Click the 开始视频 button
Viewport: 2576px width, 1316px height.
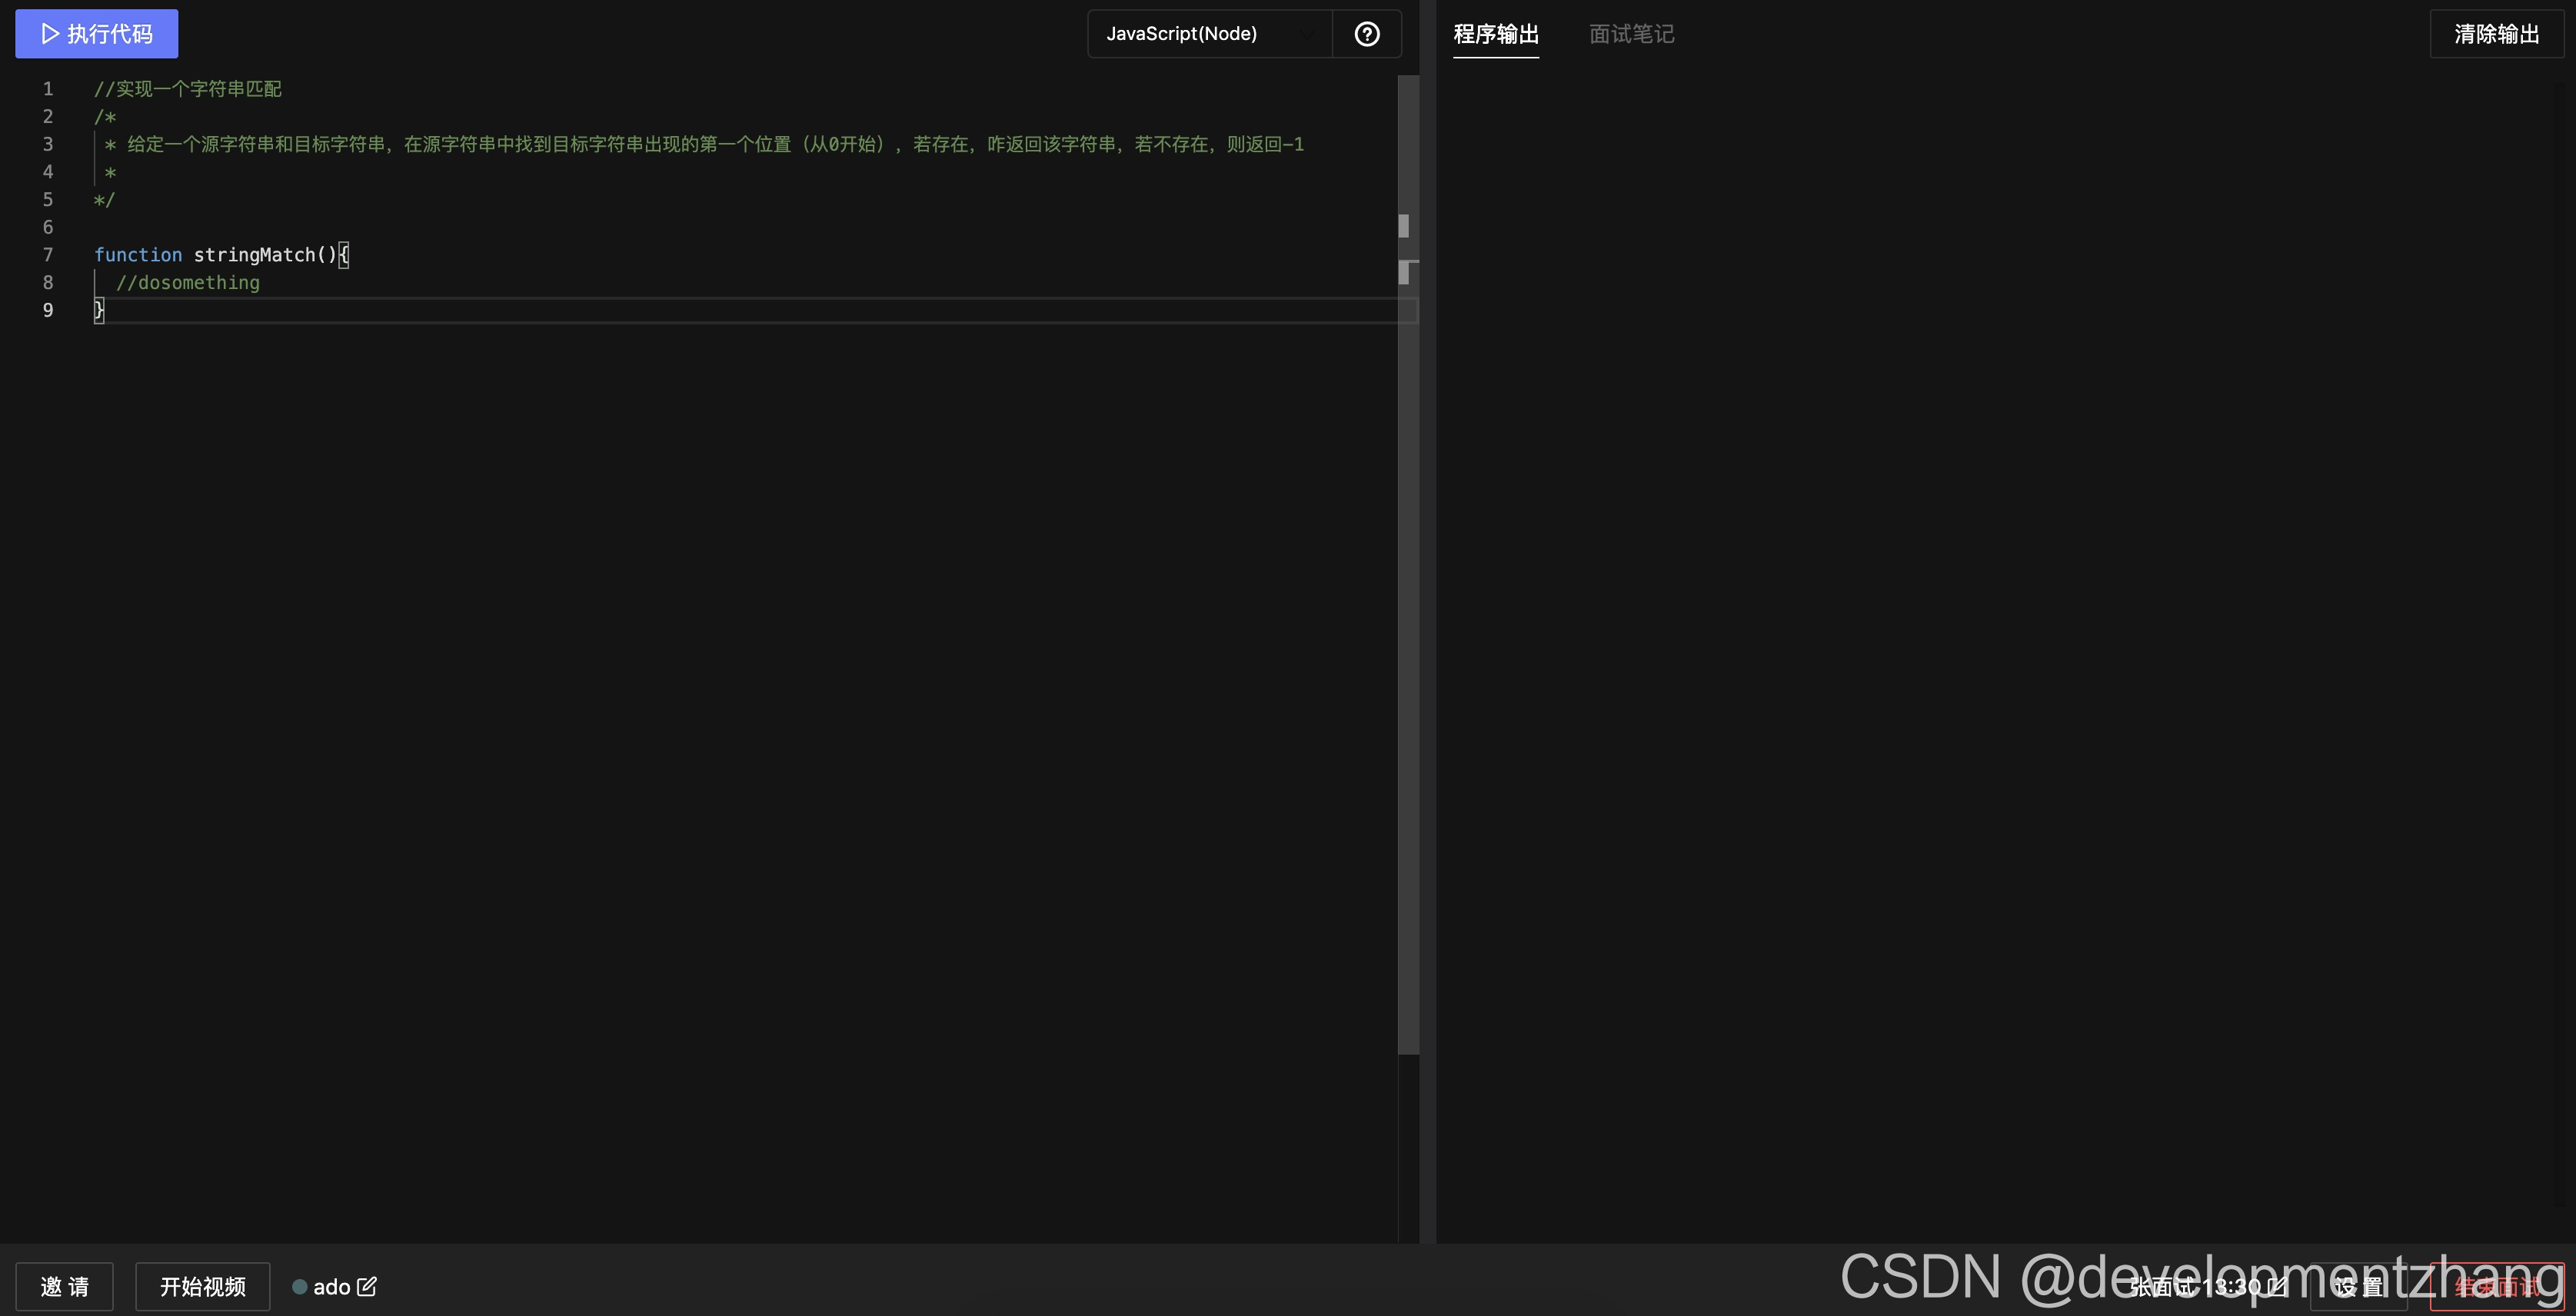coord(202,1286)
